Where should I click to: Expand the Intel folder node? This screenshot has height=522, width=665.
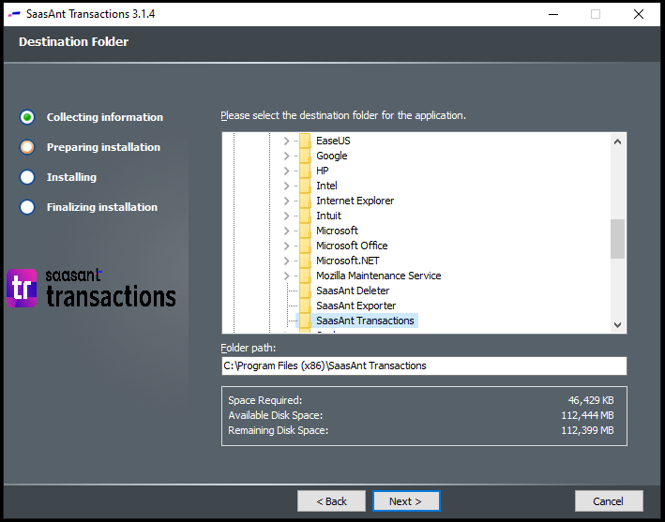click(x=287, y=186)
